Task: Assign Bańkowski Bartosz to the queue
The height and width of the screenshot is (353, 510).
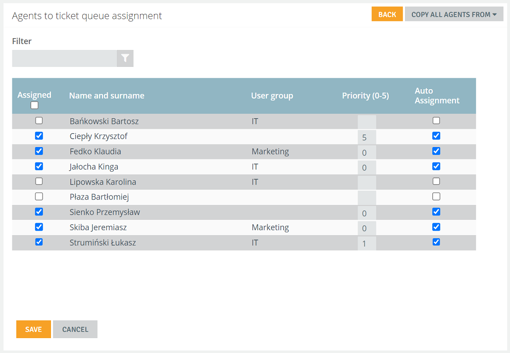Action: pyautogui.click(x=39, y=121)
